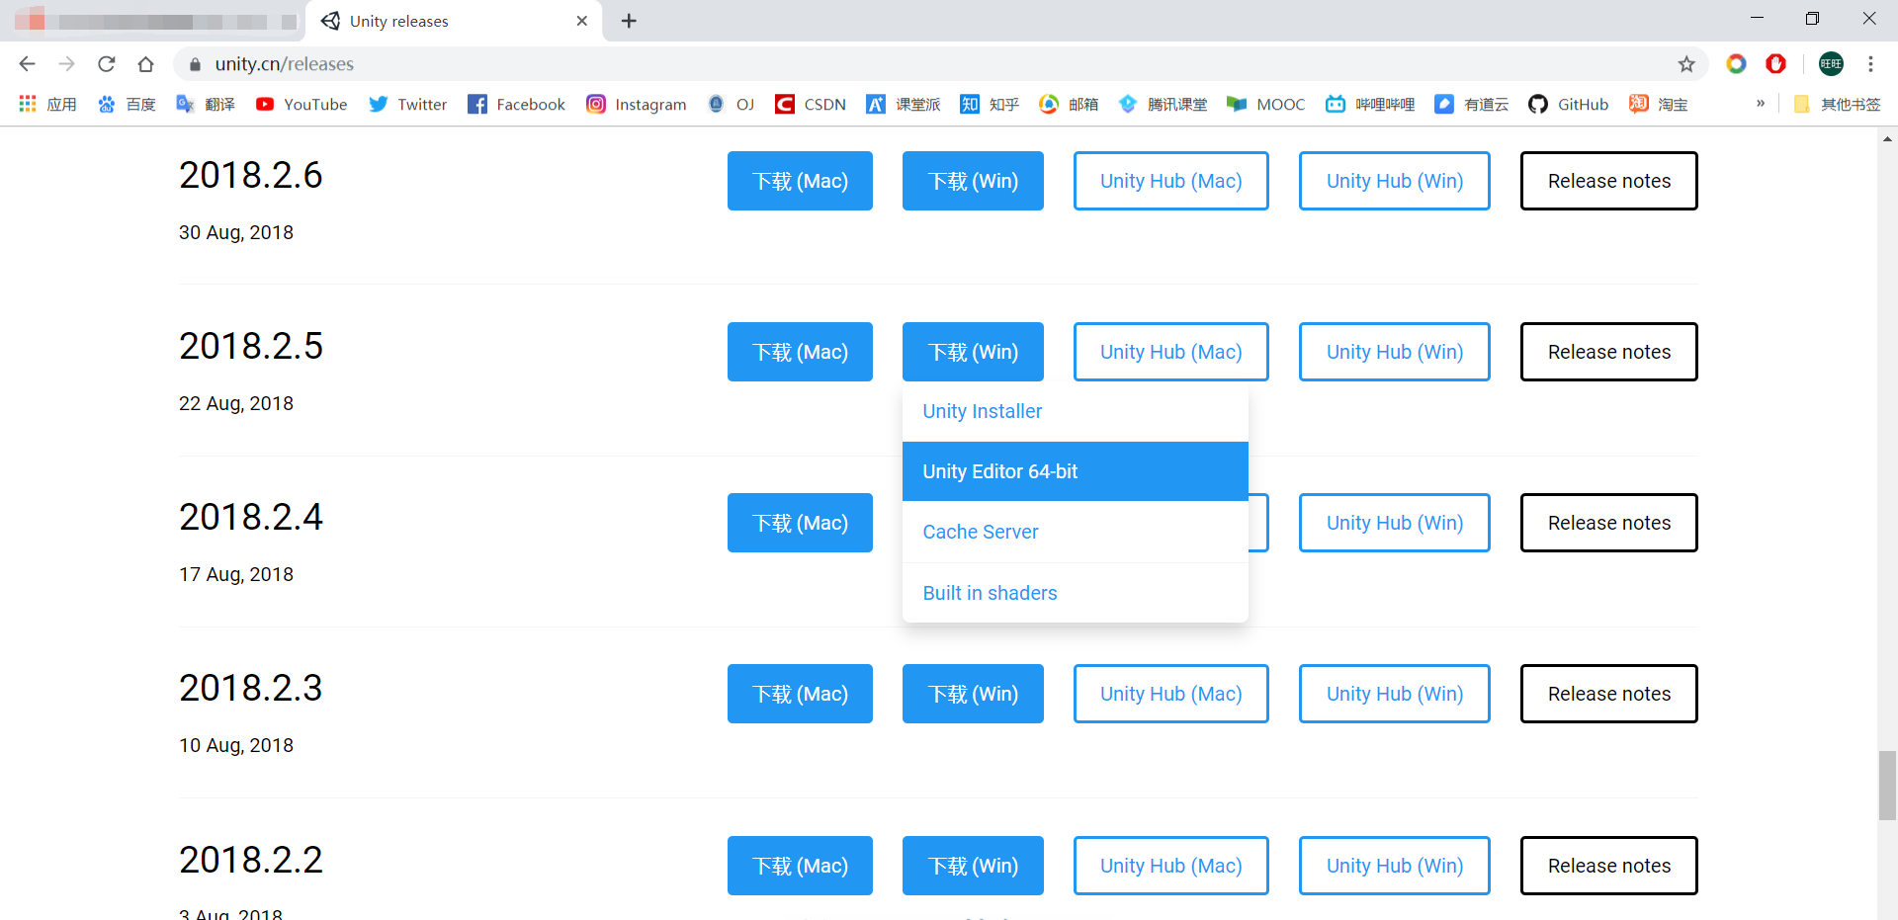Open the CSDN bookmark
The height and width of the screenshot is (920, 1898).
(x=811, y=104)
